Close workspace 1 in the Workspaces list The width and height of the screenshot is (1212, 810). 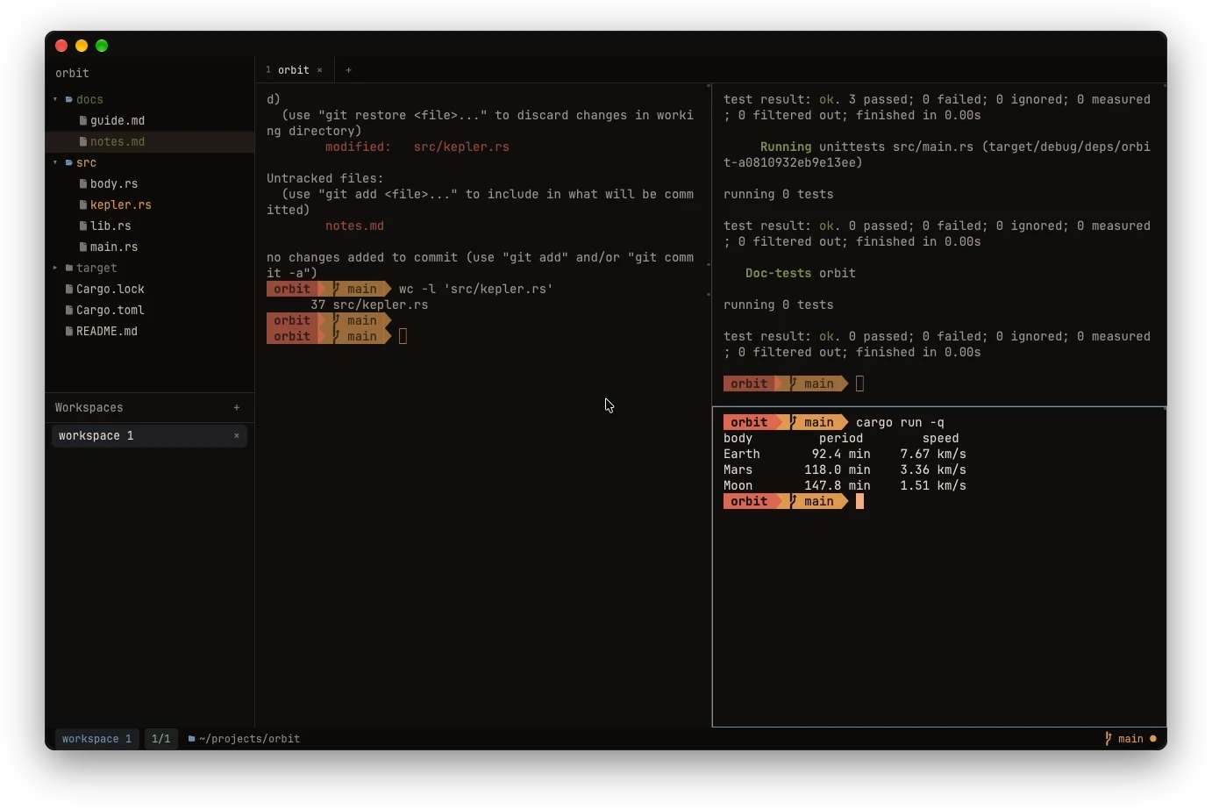[x=236, y=435]
